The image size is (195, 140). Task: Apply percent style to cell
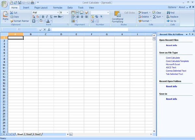(97, 17)
